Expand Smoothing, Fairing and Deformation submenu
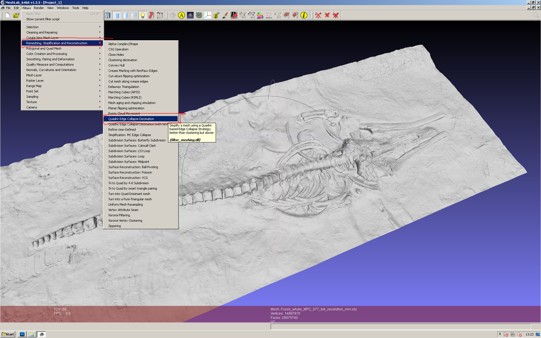 (62, 59)
